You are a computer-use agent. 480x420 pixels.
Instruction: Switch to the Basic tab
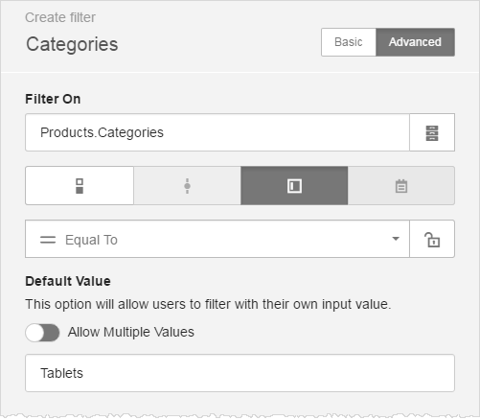point(349,42)
